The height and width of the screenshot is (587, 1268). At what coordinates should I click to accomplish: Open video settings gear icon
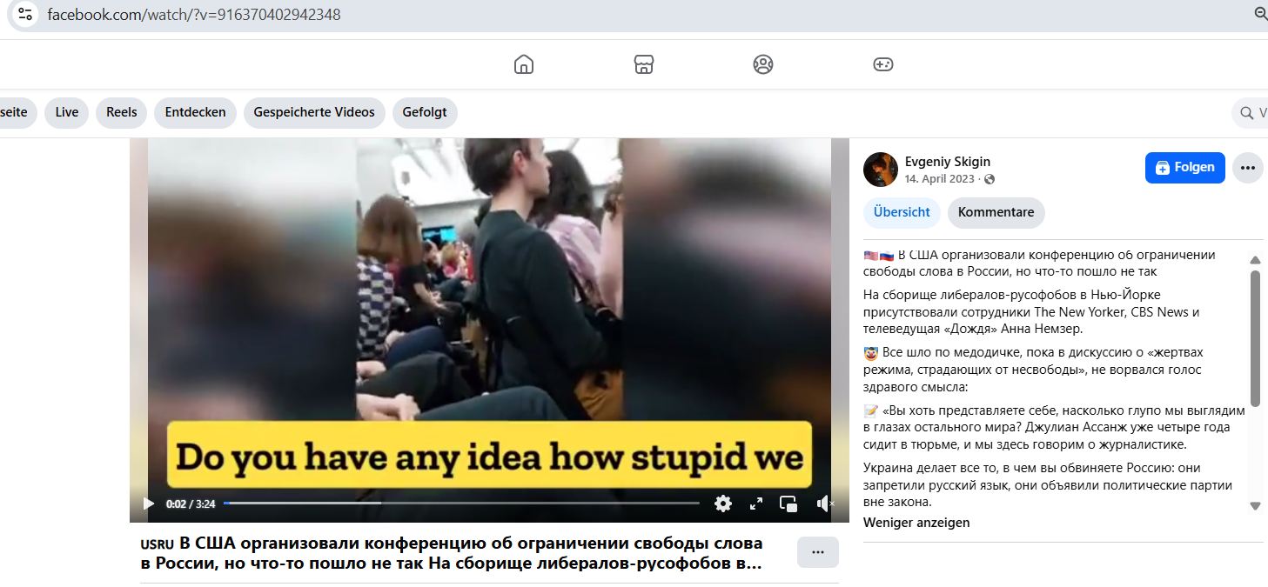(x=723, y=504)
